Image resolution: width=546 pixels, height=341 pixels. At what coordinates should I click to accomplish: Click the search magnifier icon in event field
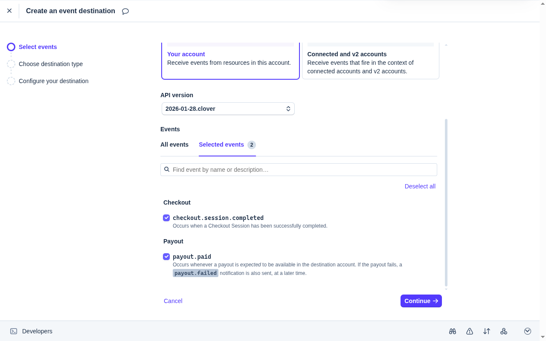(167, 170)
